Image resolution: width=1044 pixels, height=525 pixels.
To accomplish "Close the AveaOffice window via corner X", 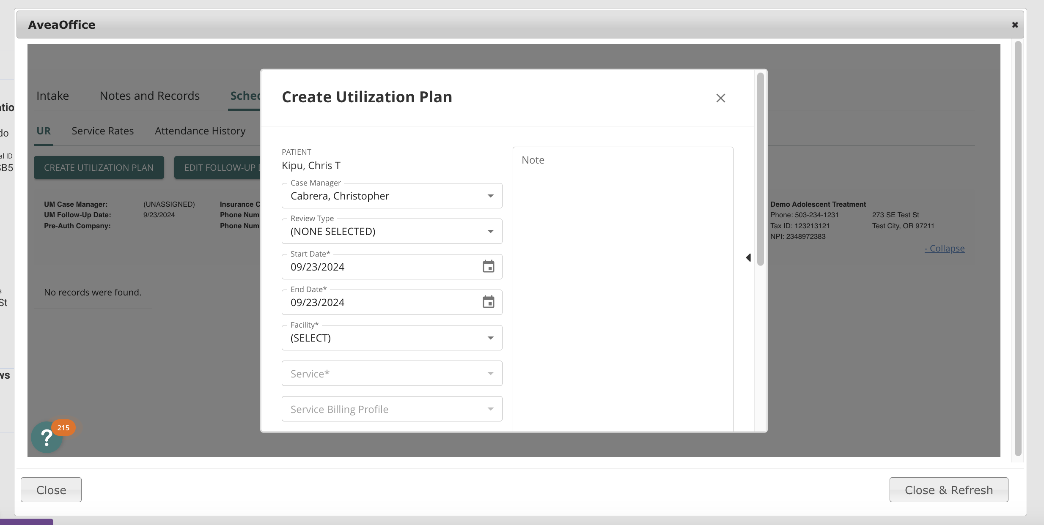I will (1015, 24).
